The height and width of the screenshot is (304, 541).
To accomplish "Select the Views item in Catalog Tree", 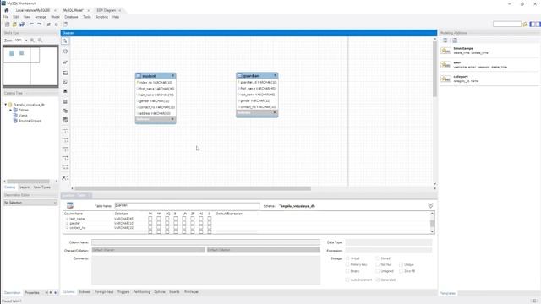I will click(23, 116).
